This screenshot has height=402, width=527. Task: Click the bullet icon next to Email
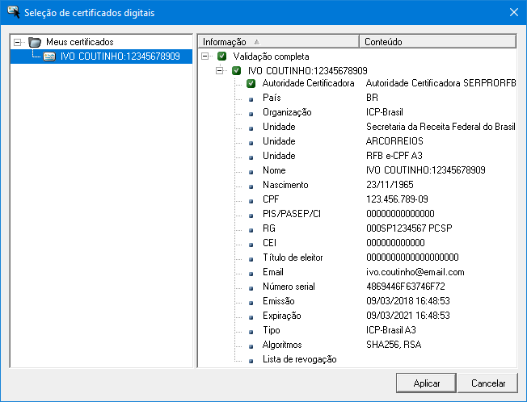251,274
